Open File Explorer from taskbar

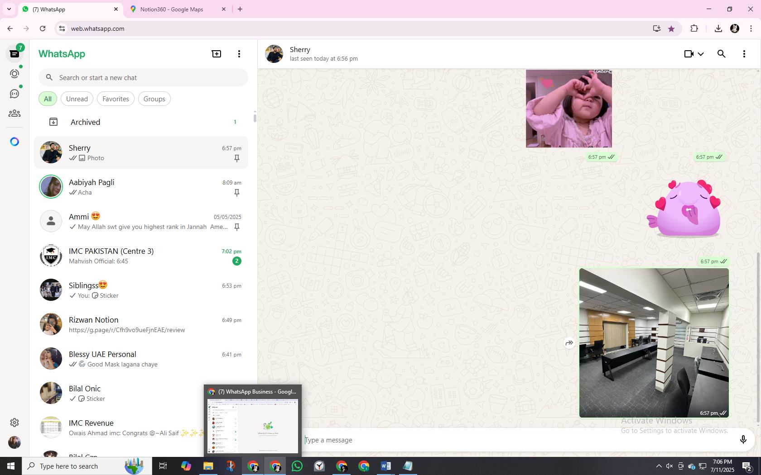208,466
